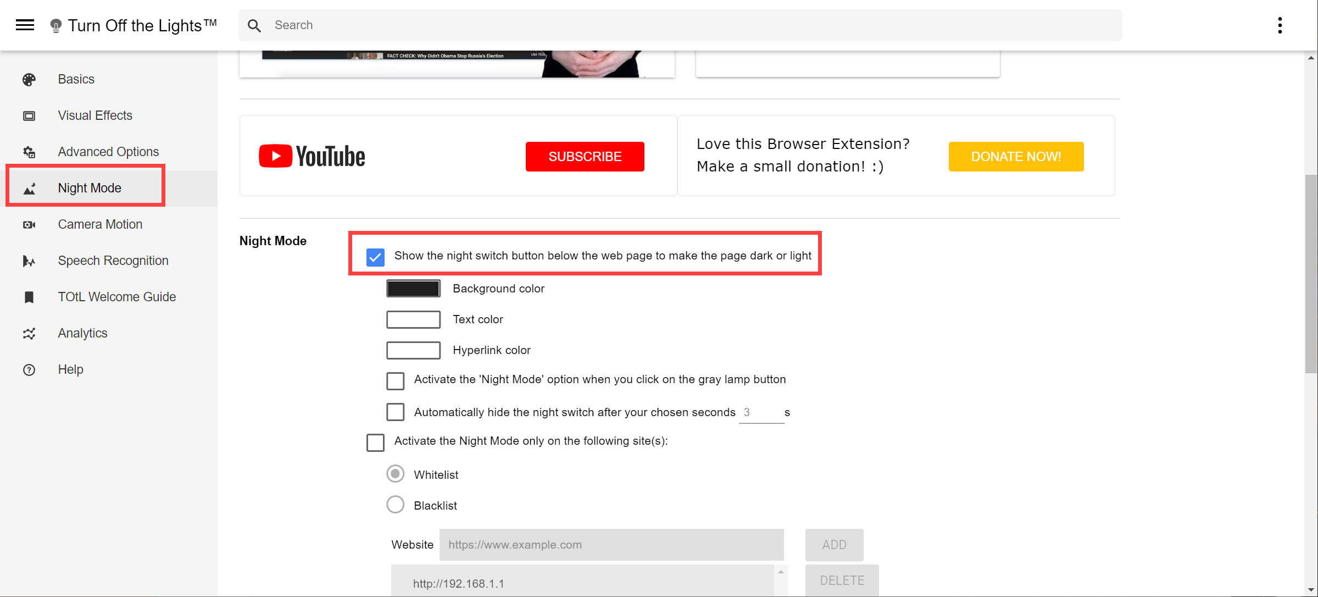Open TOtL Welcome Guide
The image size is (1318, 597).
[117, 296]
